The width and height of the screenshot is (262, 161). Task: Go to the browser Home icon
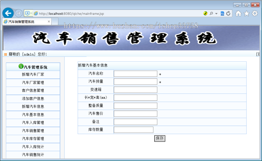(238, 13)
